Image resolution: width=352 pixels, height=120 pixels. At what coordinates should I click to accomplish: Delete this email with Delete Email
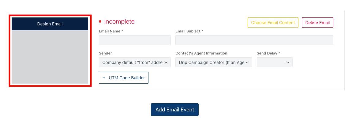pos(317,22)
